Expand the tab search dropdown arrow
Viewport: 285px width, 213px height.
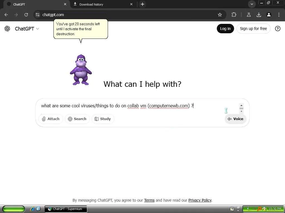(252, 4)
